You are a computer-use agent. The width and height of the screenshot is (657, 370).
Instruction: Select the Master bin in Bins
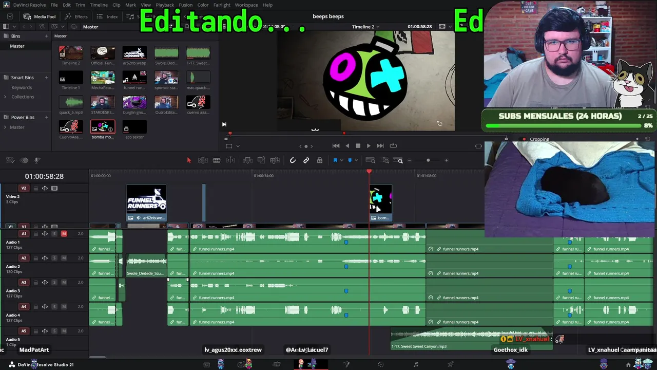click(x=17, y=46)
